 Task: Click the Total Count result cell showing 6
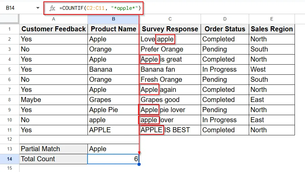(113, 159)
